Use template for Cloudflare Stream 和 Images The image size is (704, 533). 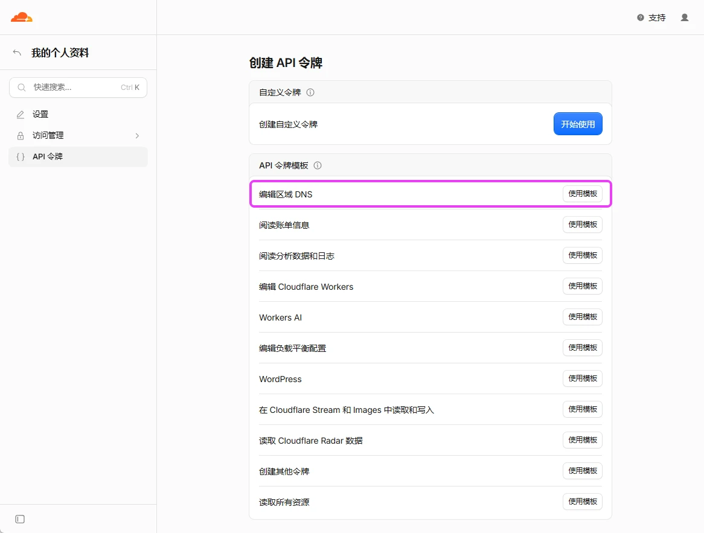(582, 409)
